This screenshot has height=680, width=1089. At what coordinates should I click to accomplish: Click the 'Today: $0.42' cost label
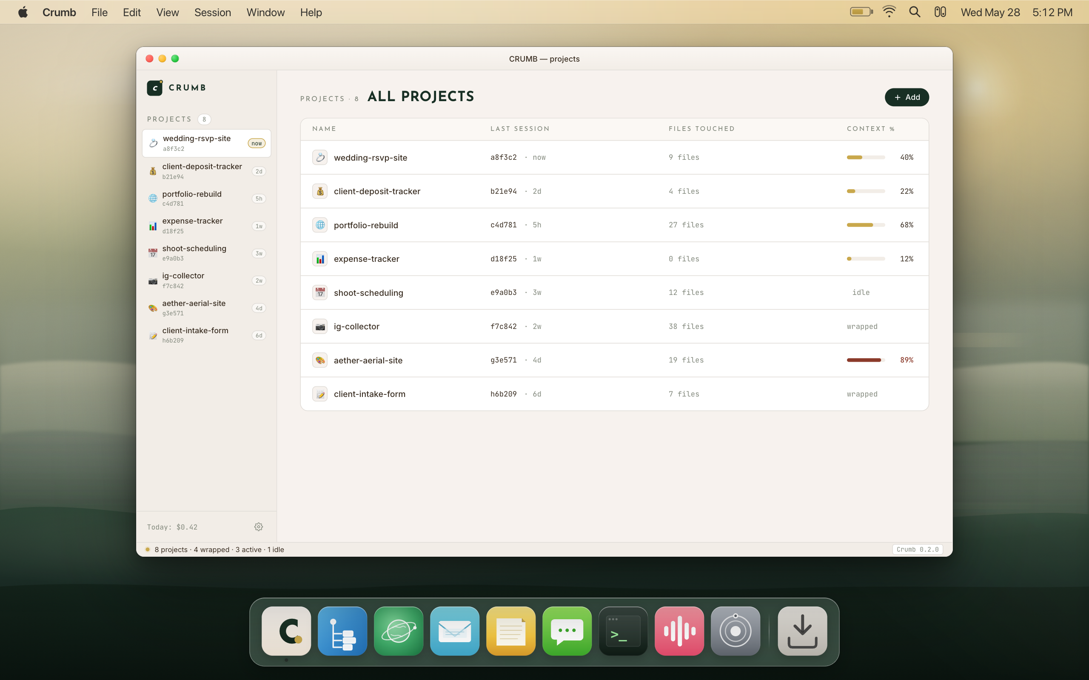[x=172, y=527]
